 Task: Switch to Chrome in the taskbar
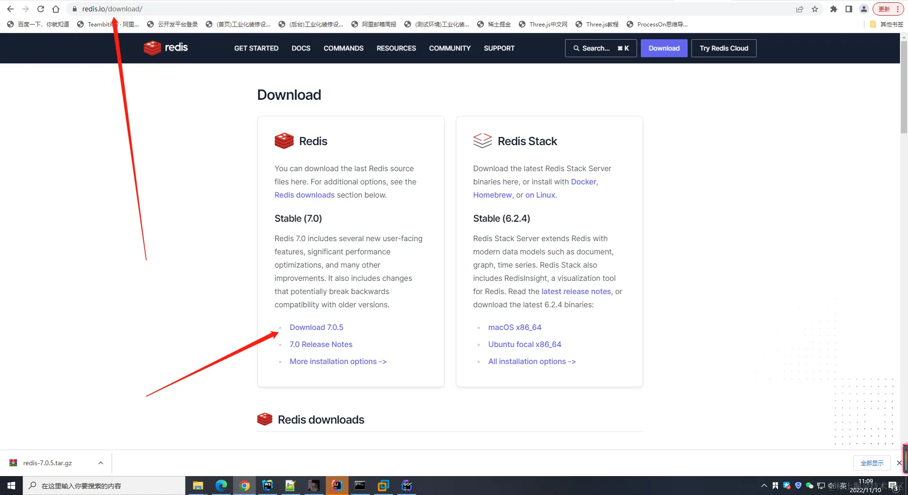[x=244, y=486]
